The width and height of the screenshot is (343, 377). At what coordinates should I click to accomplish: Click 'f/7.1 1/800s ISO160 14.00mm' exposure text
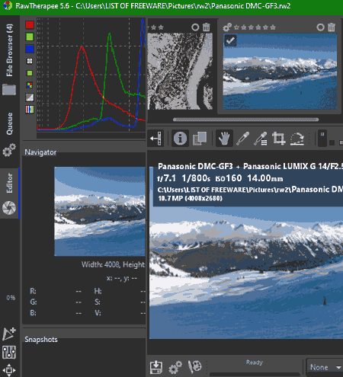tap(220, 178)
